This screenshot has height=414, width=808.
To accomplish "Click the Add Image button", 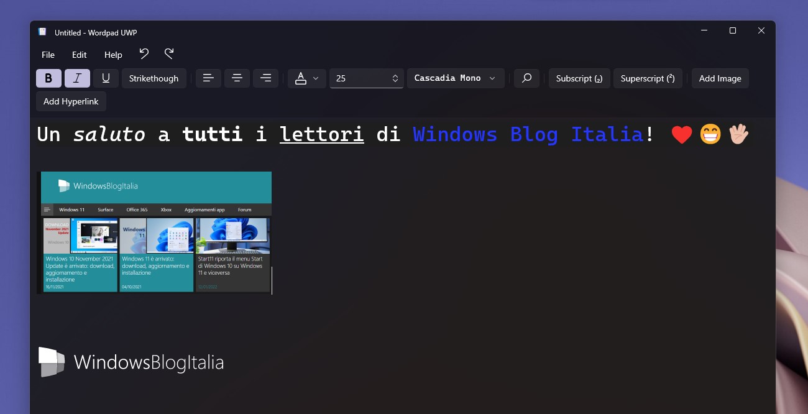I will coord(720,78).
